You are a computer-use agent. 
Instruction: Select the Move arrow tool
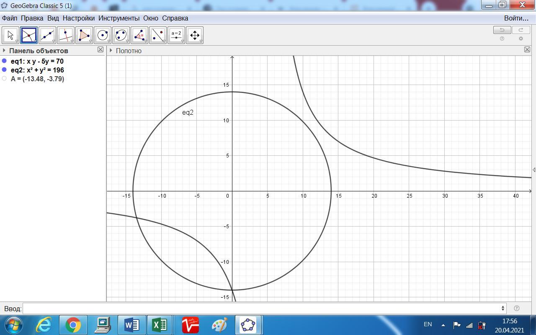10,36
